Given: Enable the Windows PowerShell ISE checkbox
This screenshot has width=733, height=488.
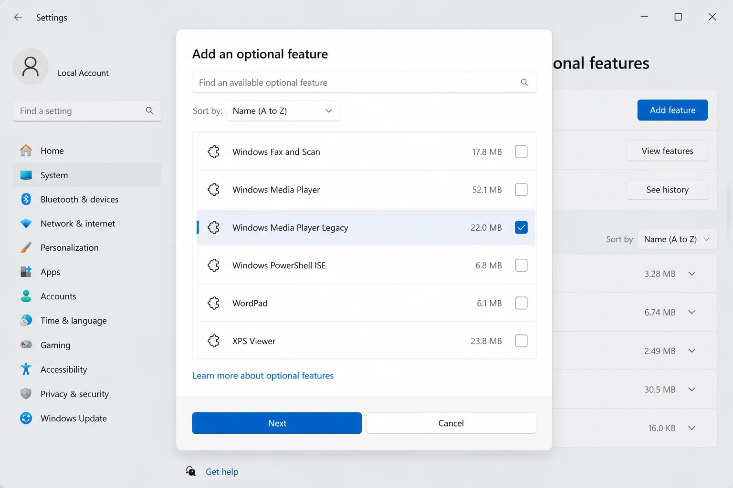Looking at the screenshot, I should point(521,265).
